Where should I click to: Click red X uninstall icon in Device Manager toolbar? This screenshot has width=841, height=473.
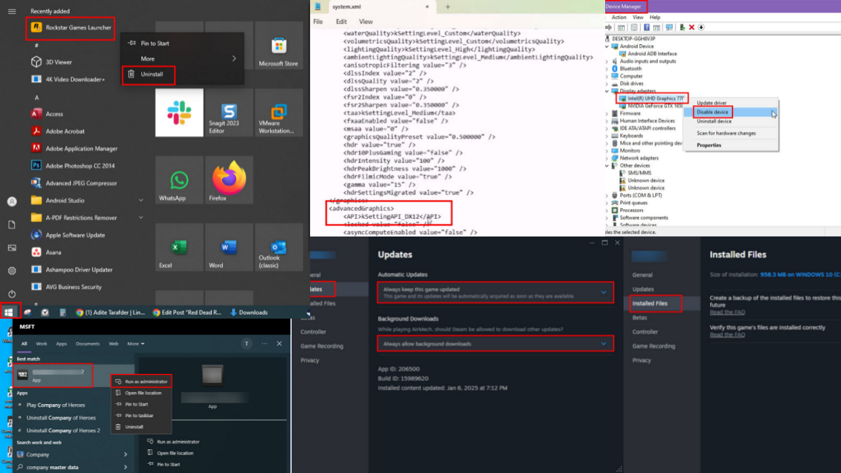point(692,27)
